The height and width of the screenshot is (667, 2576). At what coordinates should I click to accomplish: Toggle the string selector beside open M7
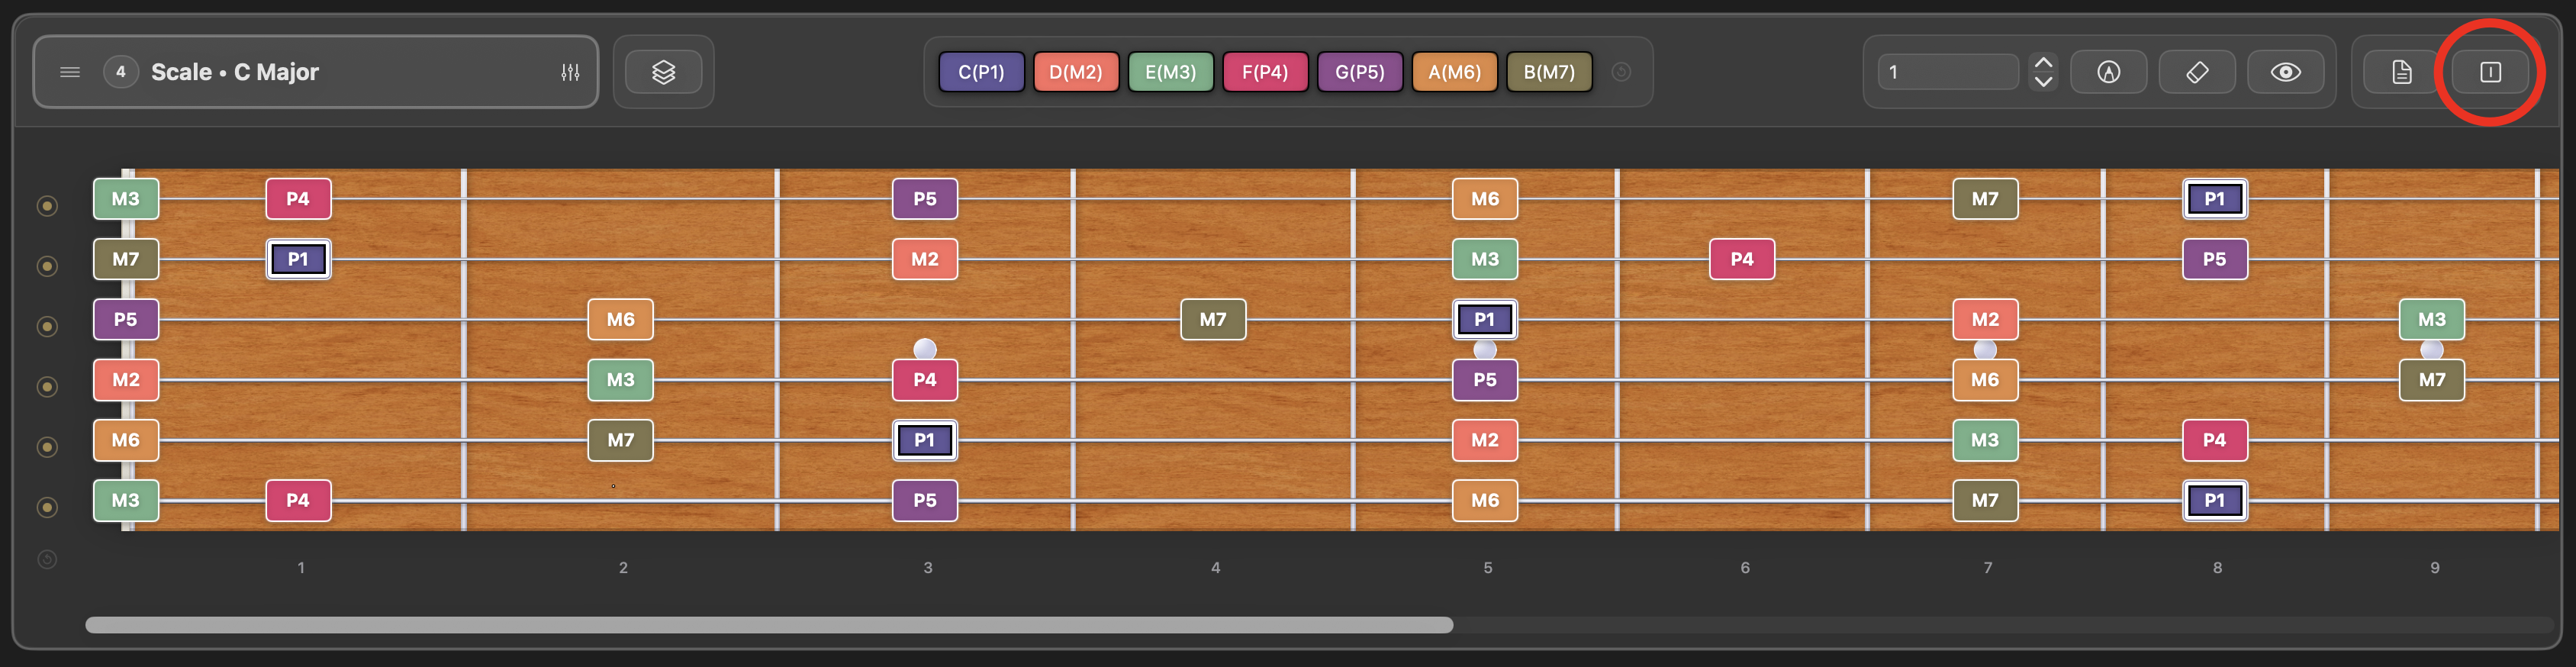pyautogui.click(x=47, y=266)
